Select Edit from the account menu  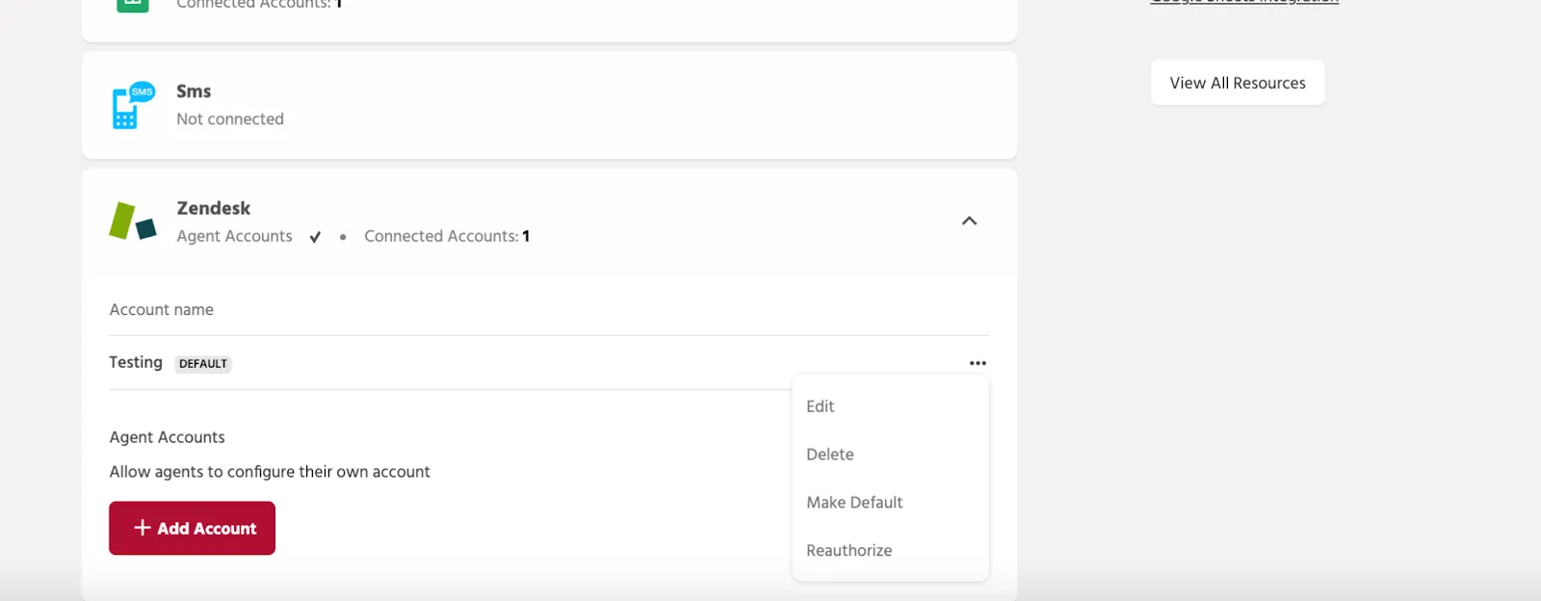(x=821, y=406)
